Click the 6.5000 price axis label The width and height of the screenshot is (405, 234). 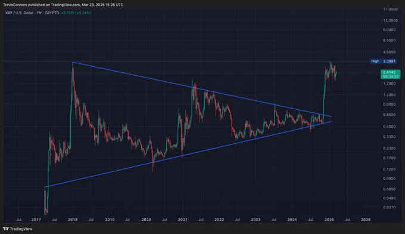tap(390, 41)
